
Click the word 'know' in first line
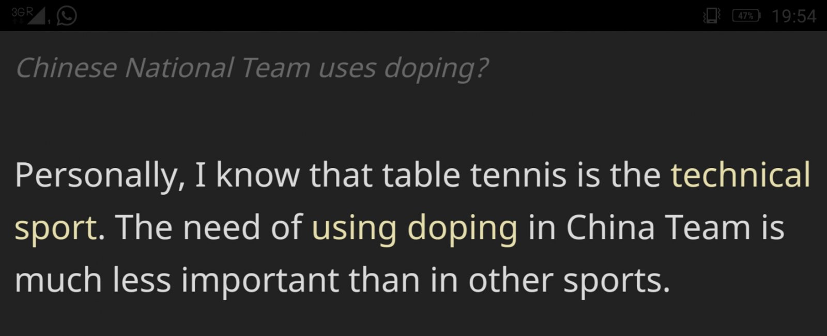click(257, 175)
